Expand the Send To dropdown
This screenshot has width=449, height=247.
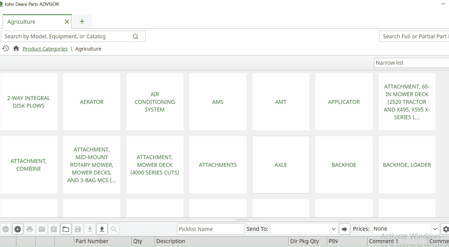333,229
